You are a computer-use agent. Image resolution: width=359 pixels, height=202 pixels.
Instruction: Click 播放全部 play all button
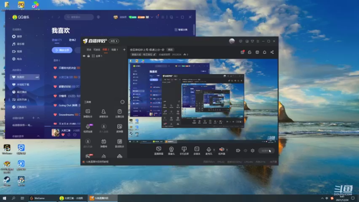(x=62, y=50)
